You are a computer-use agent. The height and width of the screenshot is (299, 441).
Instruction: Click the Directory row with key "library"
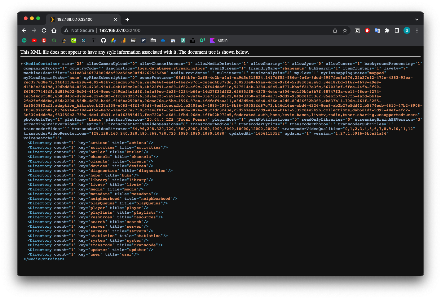(90, 180)
